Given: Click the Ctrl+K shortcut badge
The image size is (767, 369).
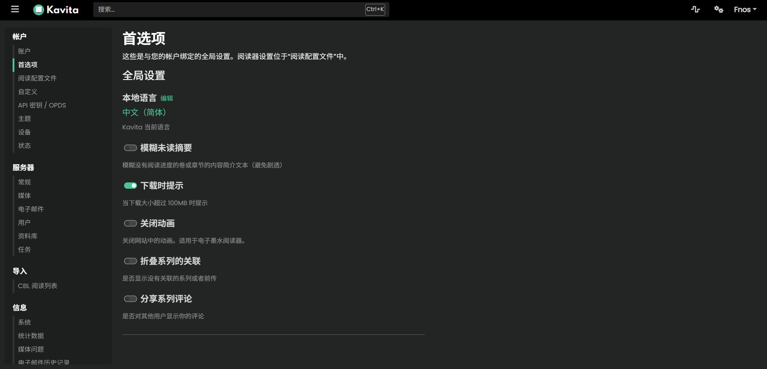Looking at the screenshot, I should click(375, 9).
